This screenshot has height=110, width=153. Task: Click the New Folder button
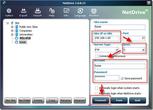pos(24,100)
